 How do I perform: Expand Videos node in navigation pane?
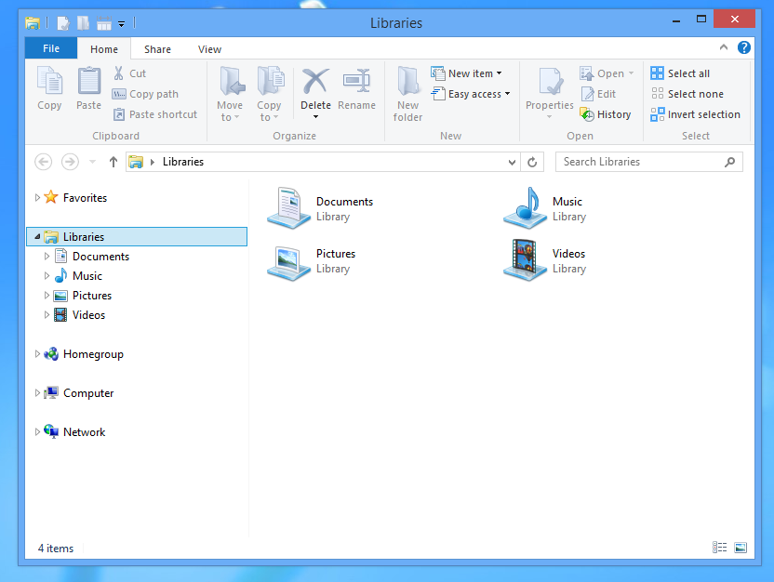[x=47, y=314]
